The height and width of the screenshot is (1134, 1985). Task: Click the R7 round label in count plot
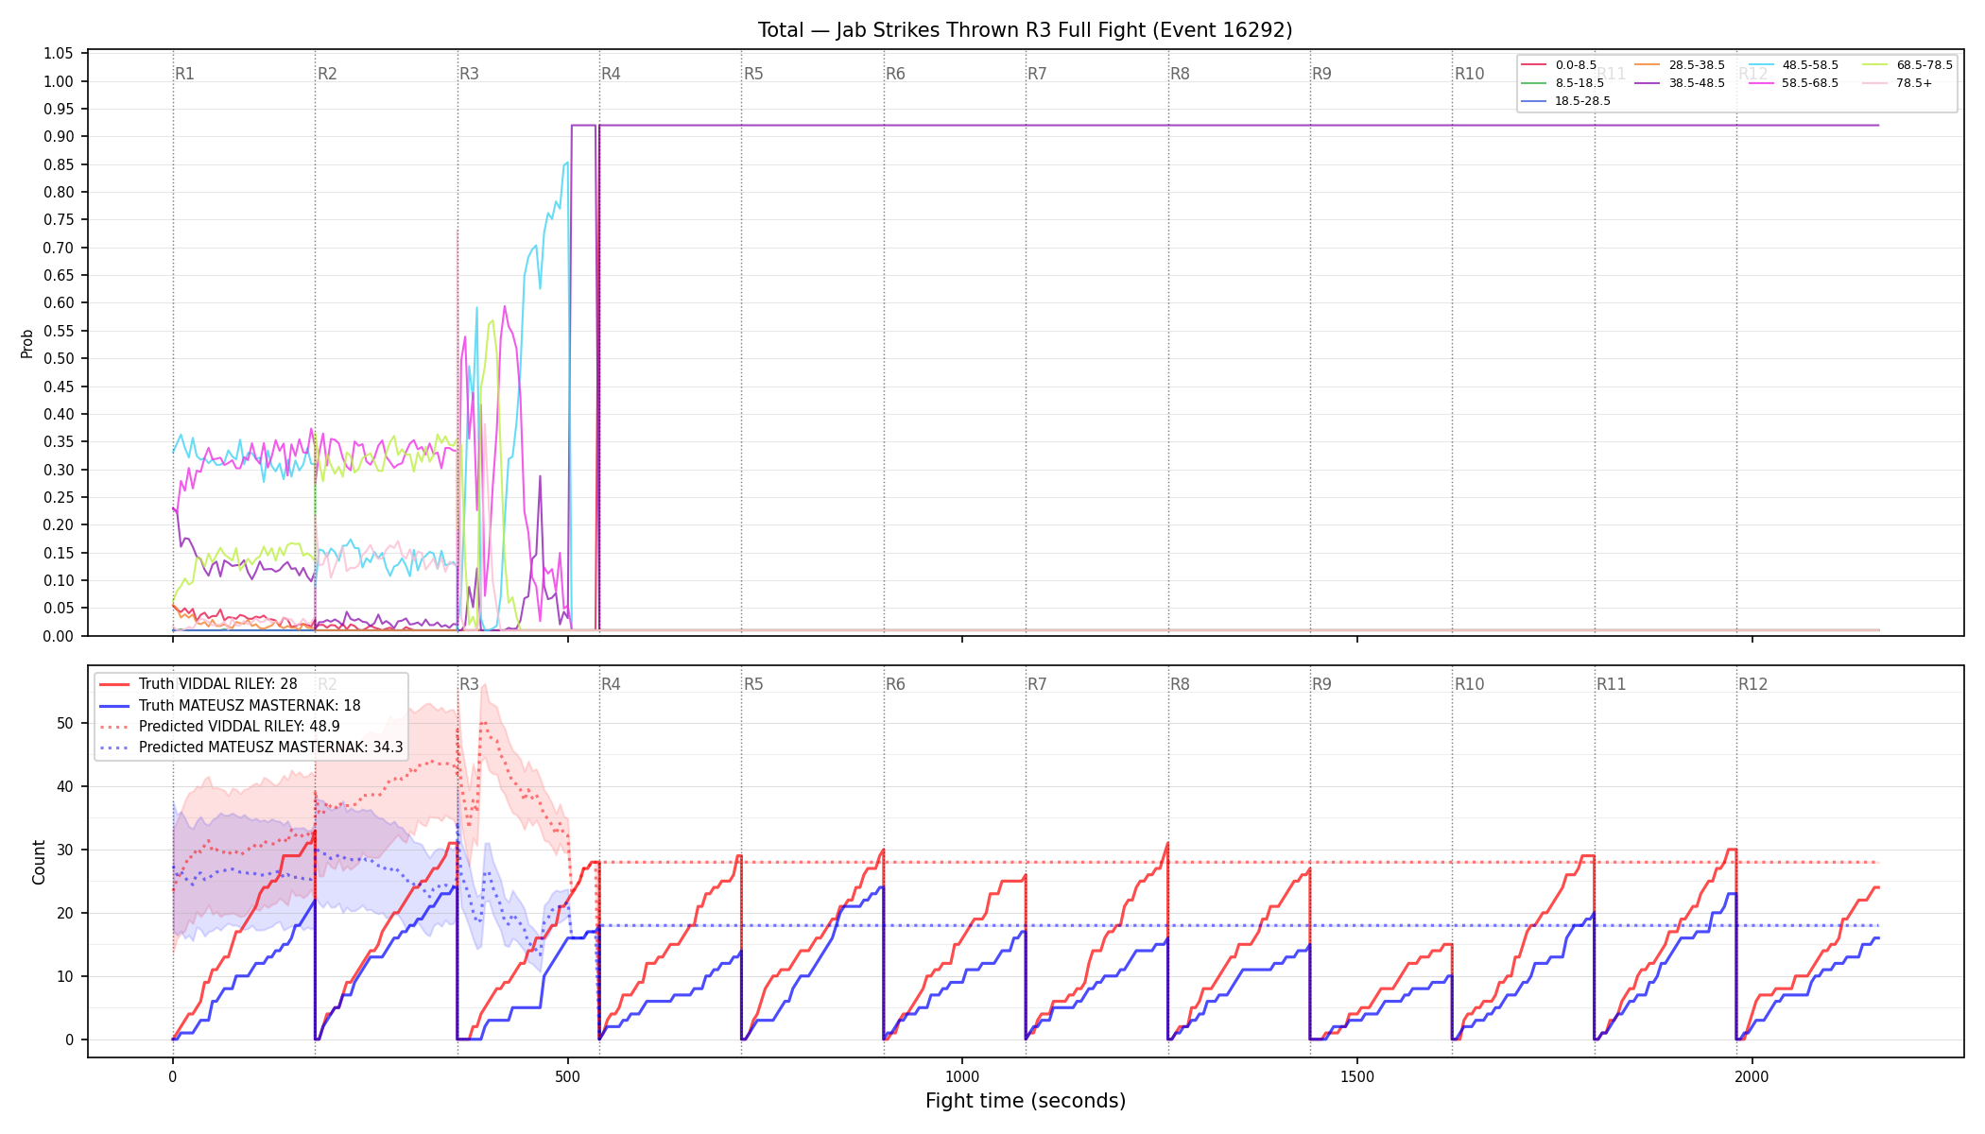pyautogui.click(x=1037, y=684)
